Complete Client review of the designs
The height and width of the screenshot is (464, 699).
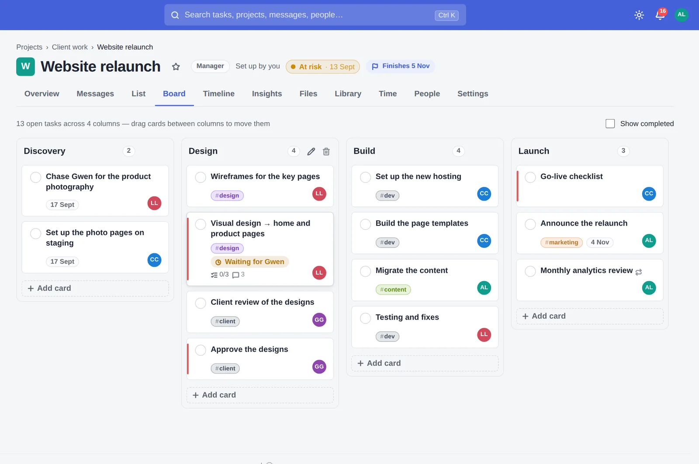click(201, 303)
